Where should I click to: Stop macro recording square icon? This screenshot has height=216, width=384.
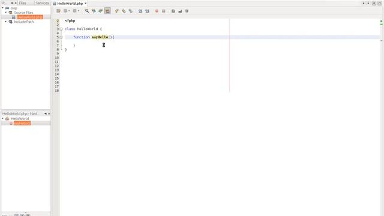point(164,11)
